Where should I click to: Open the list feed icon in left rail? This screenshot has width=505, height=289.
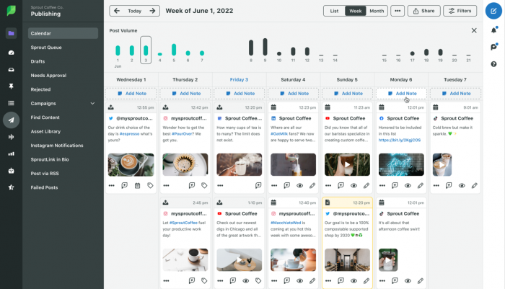pyautogui.click(x=12, y=103)
